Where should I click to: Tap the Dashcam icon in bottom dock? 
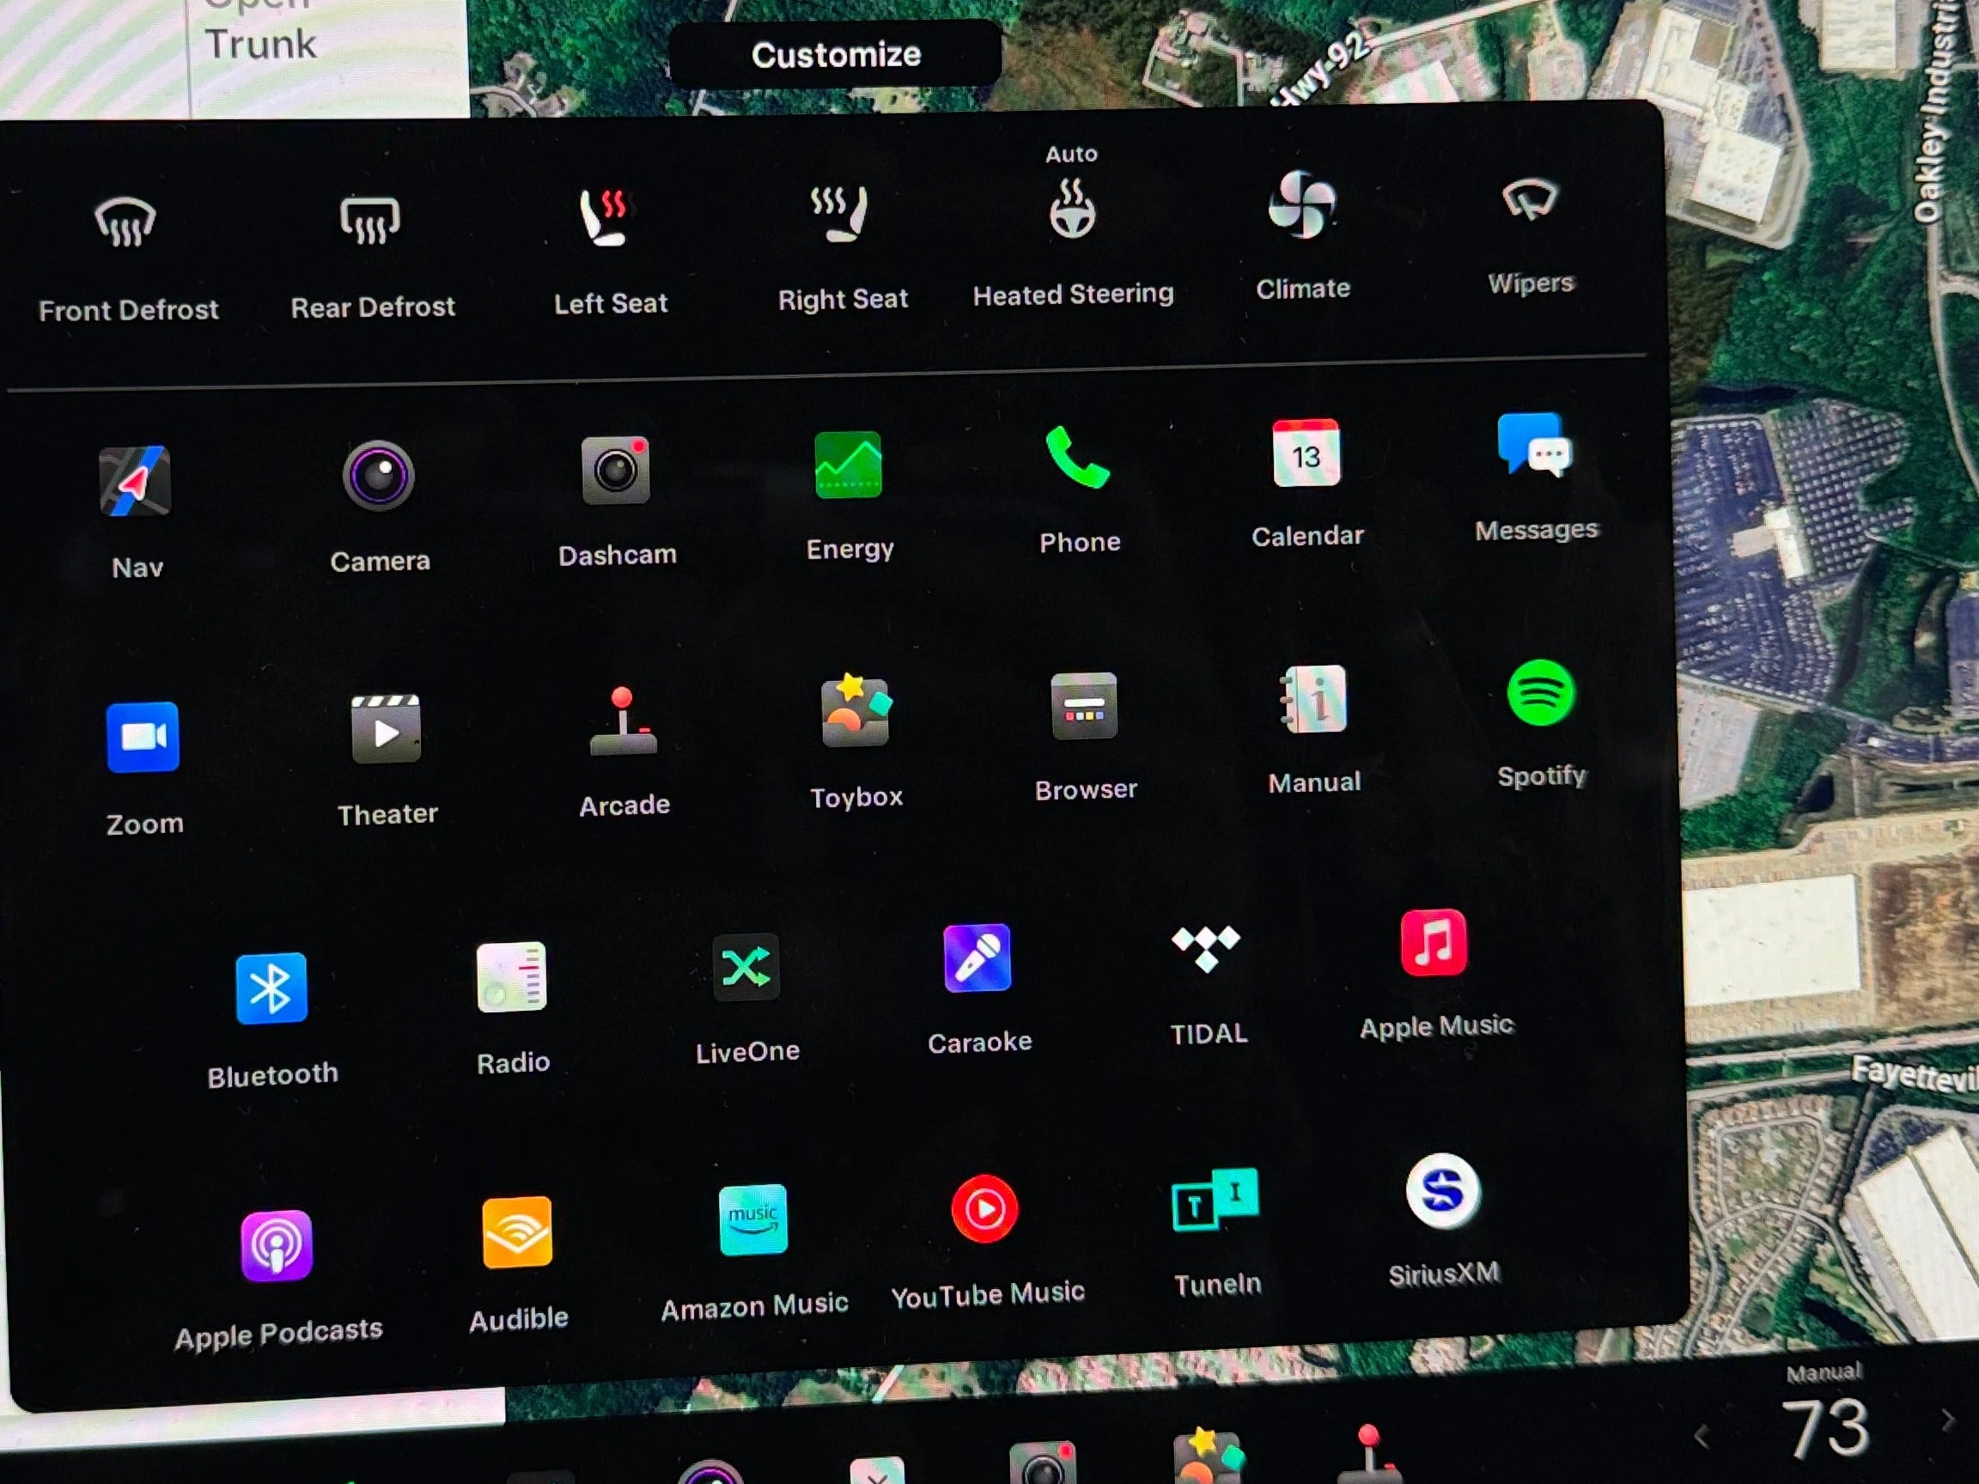tap(1043, 1462)
